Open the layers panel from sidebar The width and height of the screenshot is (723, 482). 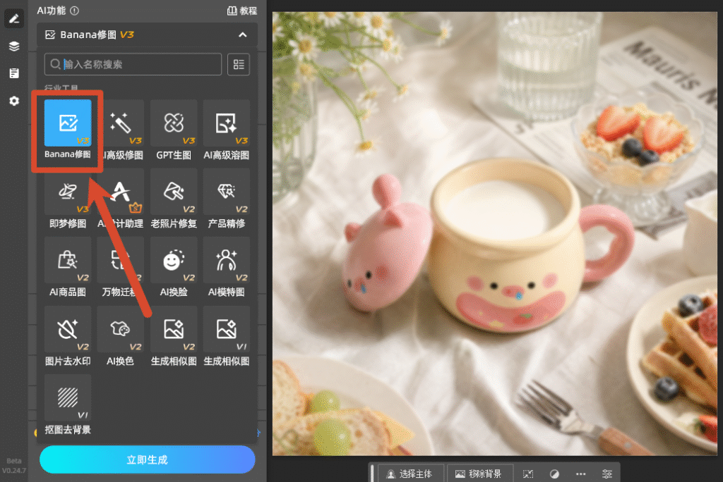coord(14,46)
